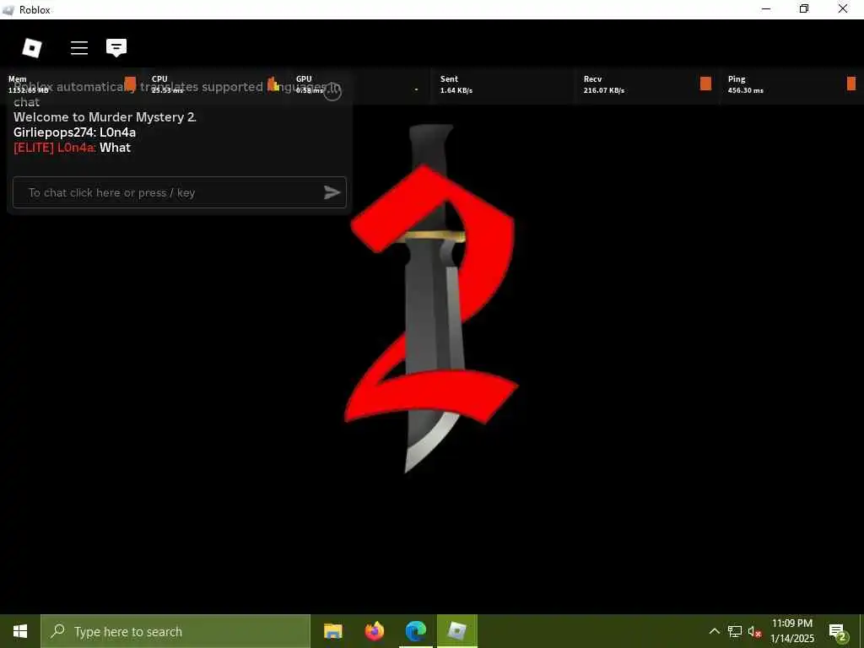Select the Sent network stat
864x648 pixels.
click(503, 84)
